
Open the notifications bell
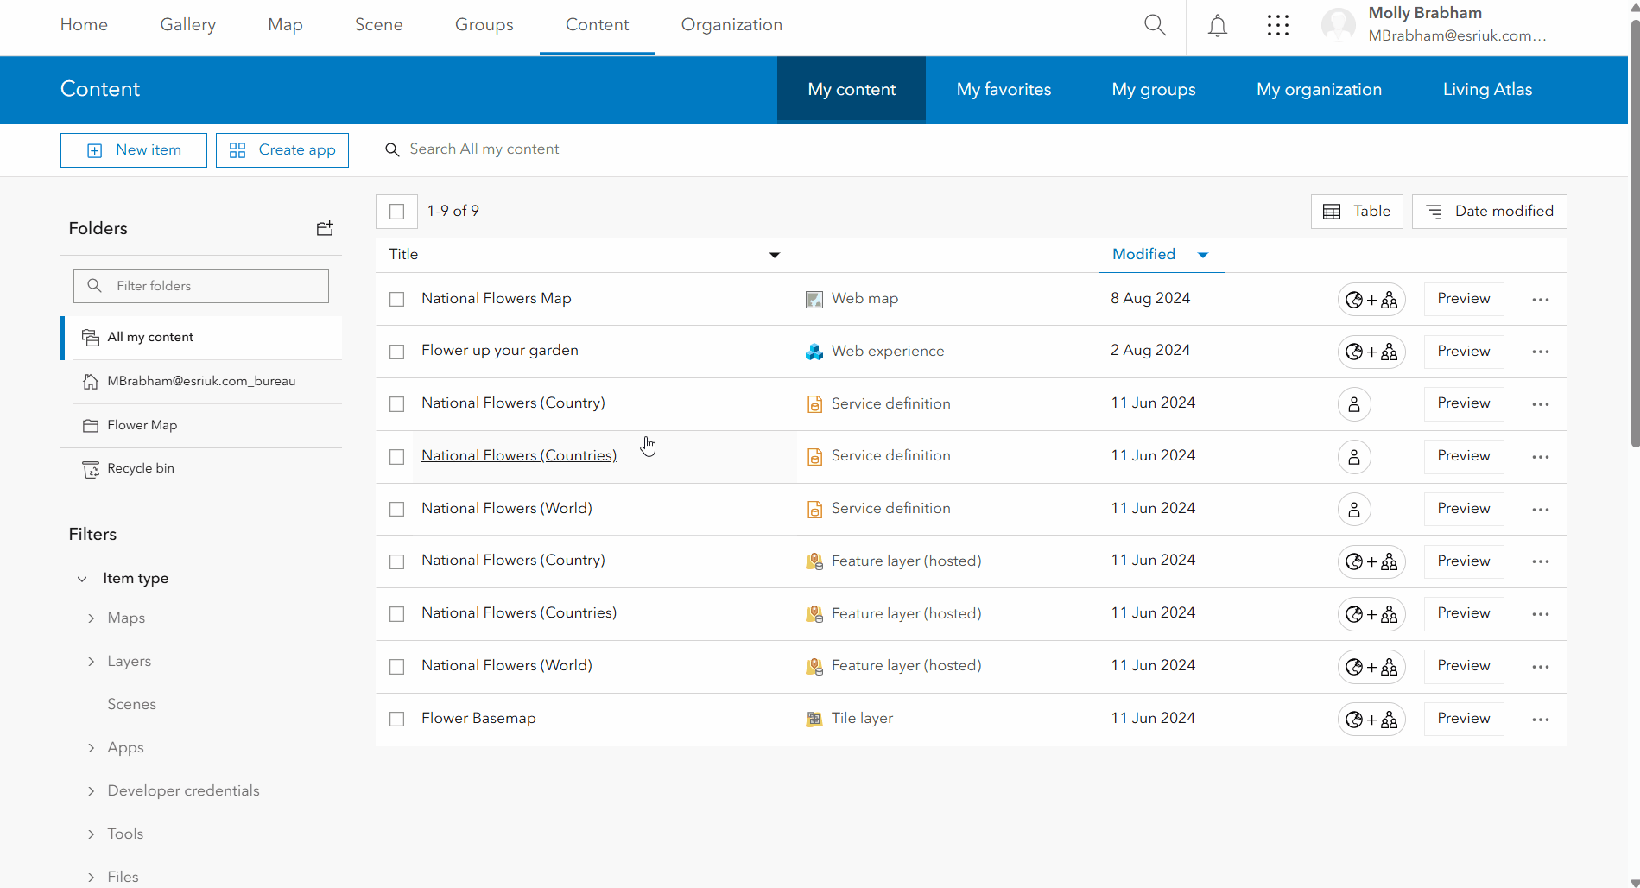click(1218, 26)
